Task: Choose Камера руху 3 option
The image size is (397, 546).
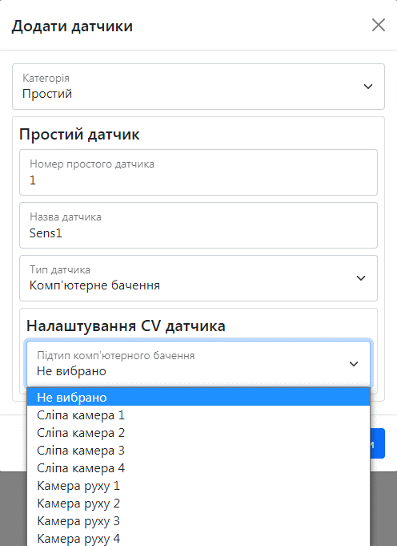Action: tap(198, 521)
